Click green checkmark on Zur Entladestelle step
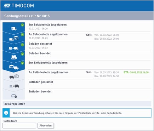This screenshot has width=154, height=131. pos(22,63)
